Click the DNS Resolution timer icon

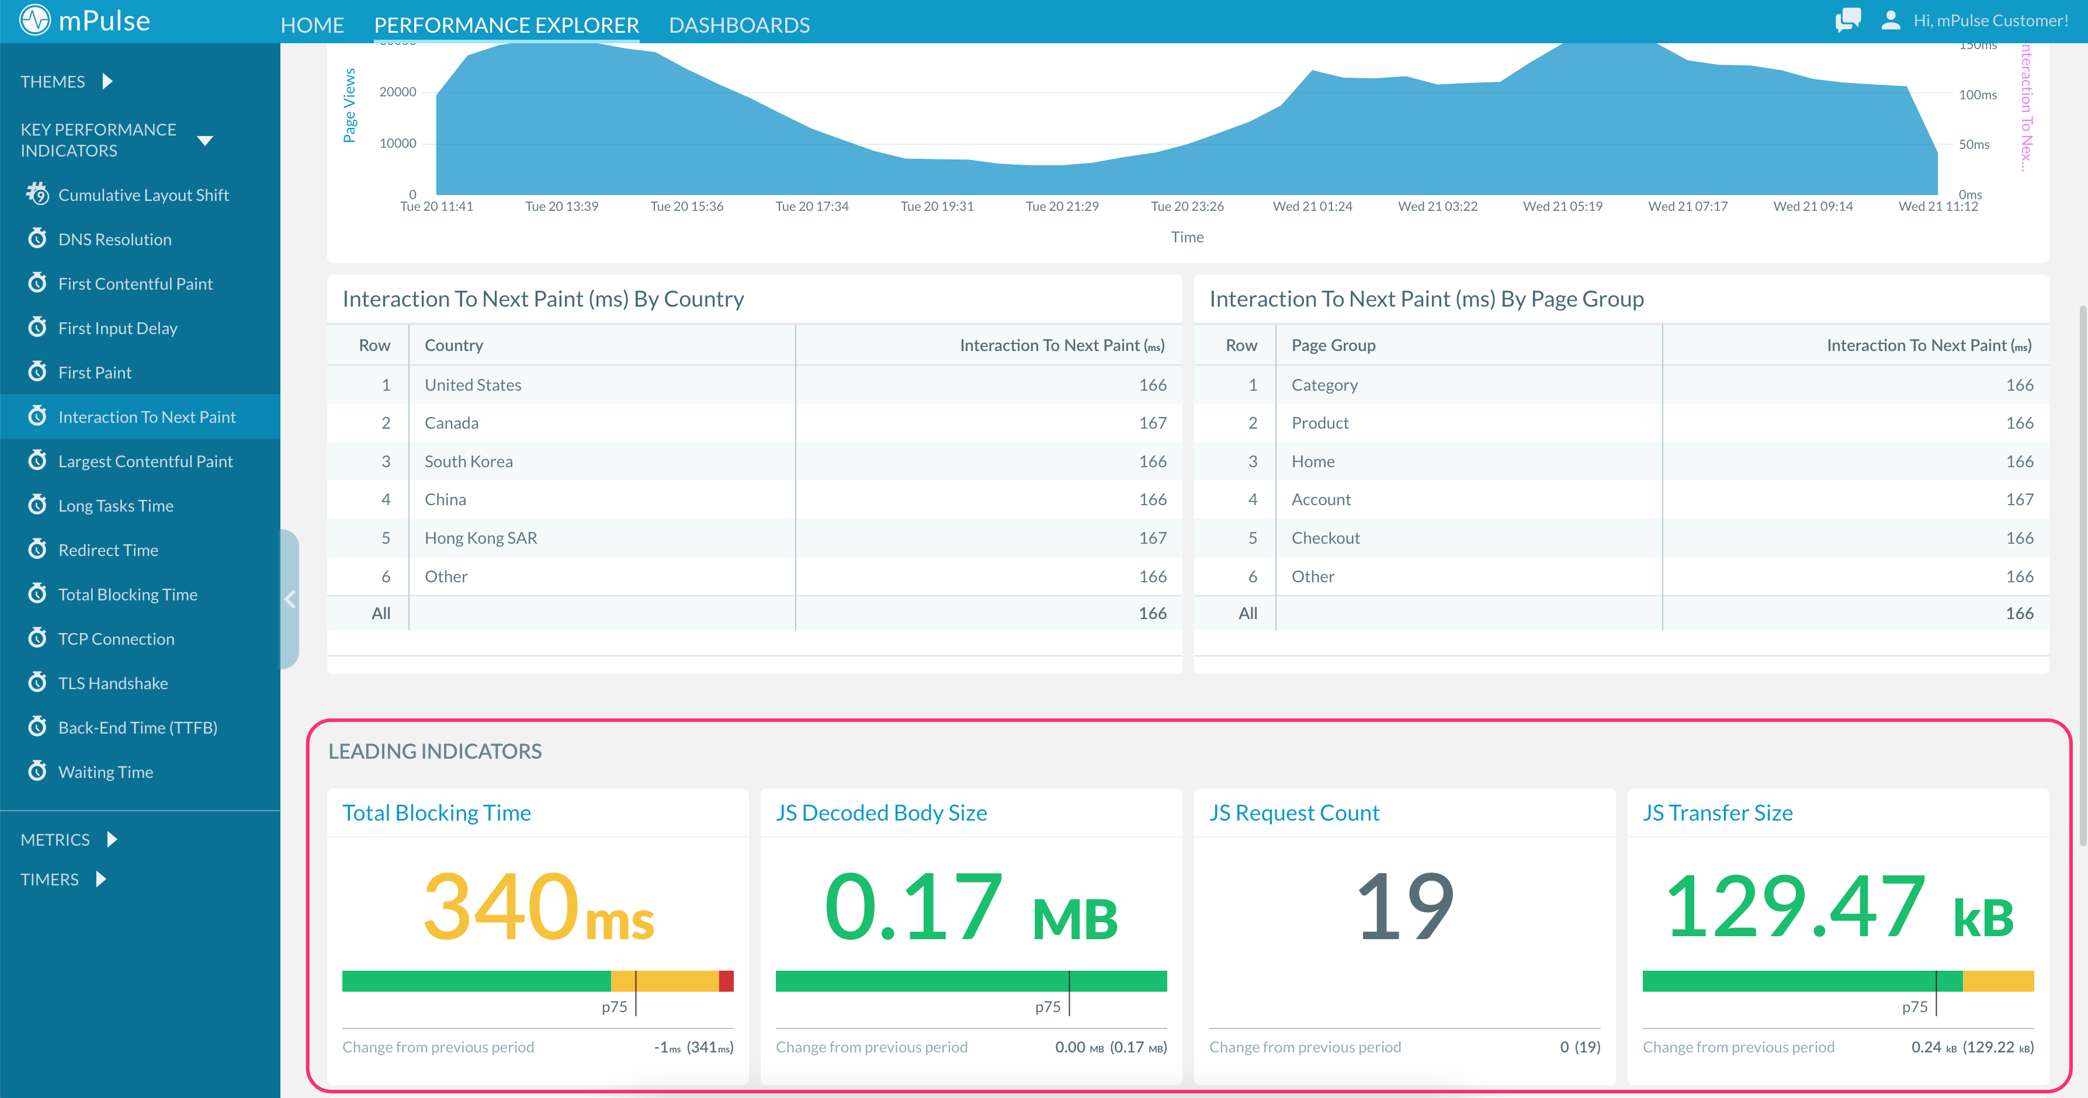point(37,238)
